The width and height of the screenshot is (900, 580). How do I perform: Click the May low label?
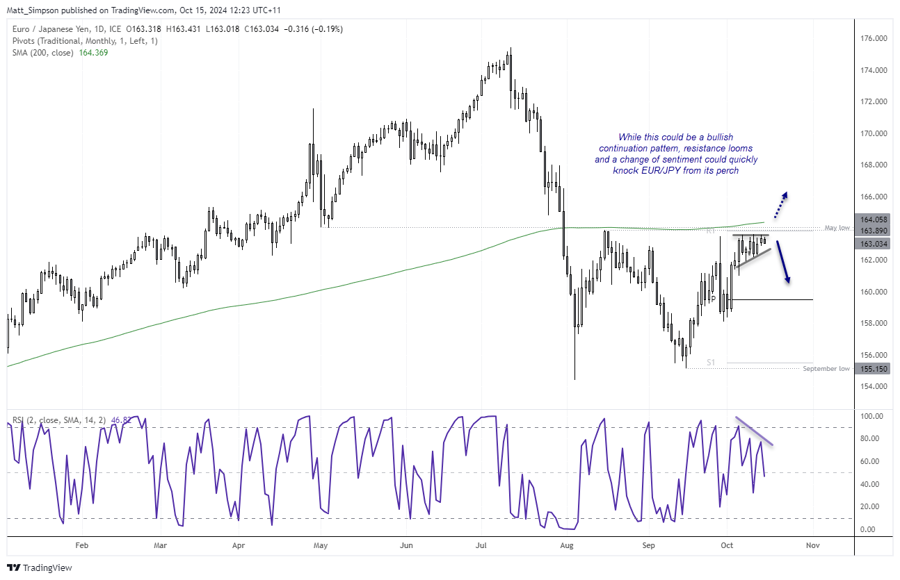coord(837,228)
